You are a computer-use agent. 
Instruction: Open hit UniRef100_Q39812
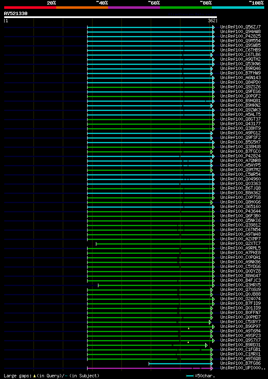240,225
